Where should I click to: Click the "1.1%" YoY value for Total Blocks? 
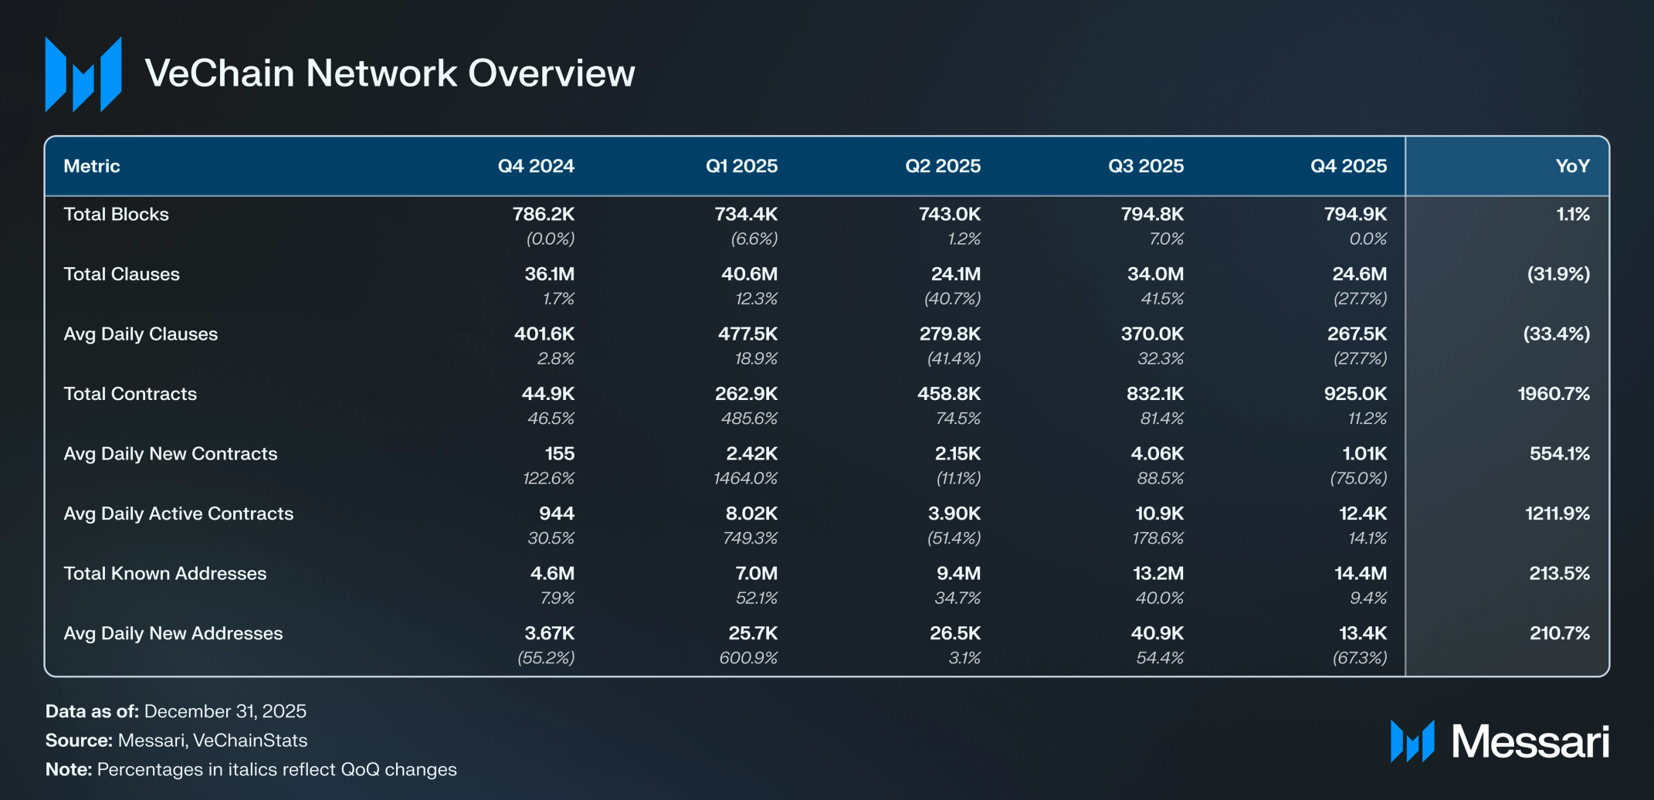tap(1573, 214)
